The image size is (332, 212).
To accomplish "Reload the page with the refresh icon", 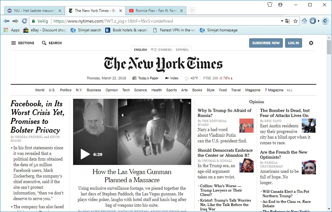I will point(25,21).
